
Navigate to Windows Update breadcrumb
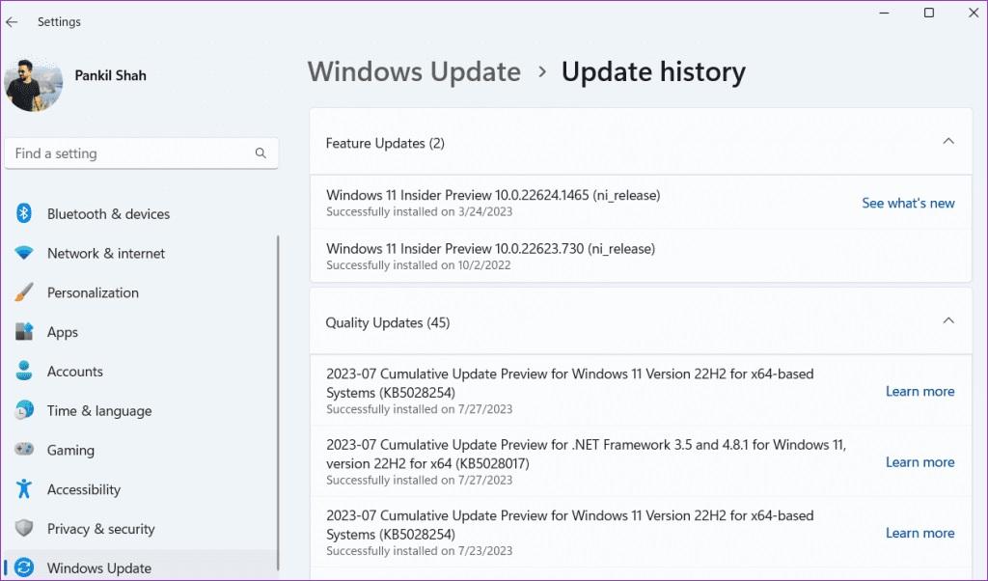(x=414, y=71)
